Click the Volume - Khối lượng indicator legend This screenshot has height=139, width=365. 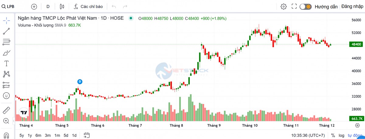[36, 25]
